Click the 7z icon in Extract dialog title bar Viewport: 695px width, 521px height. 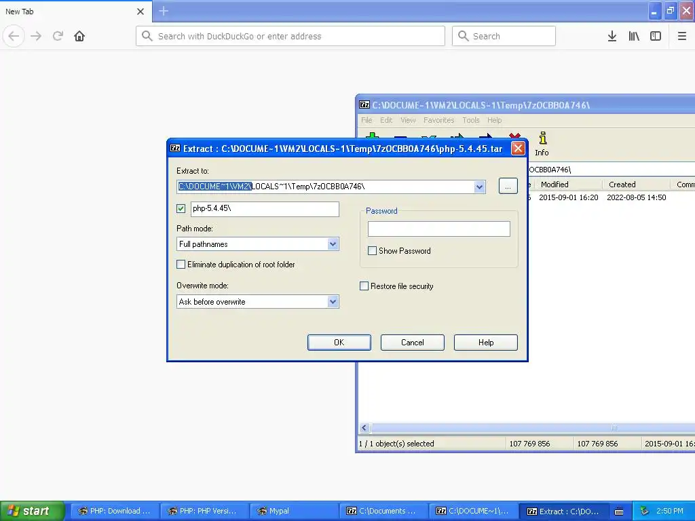tap(175, 149)
